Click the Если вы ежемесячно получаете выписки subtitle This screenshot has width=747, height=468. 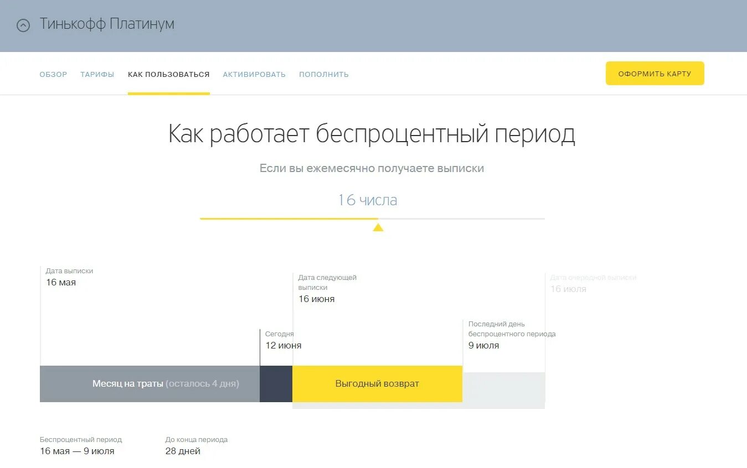tap(372, 169)
